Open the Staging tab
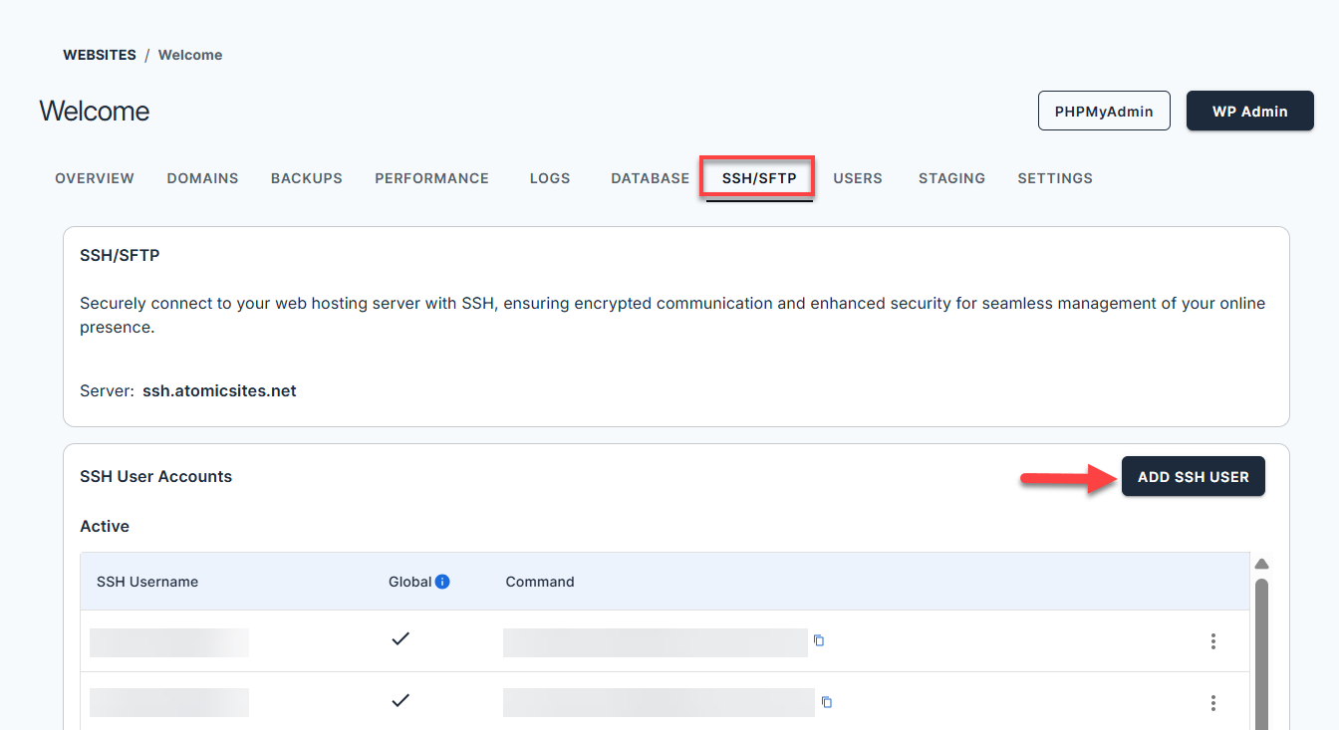Screen dimensions: 1339x730 (951, 178)
